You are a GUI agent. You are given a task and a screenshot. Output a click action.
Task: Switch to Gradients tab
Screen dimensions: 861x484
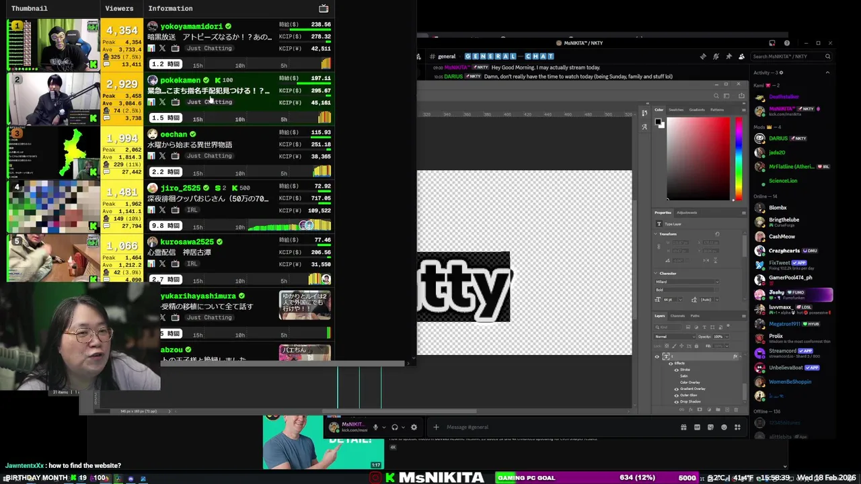point(697,110)
